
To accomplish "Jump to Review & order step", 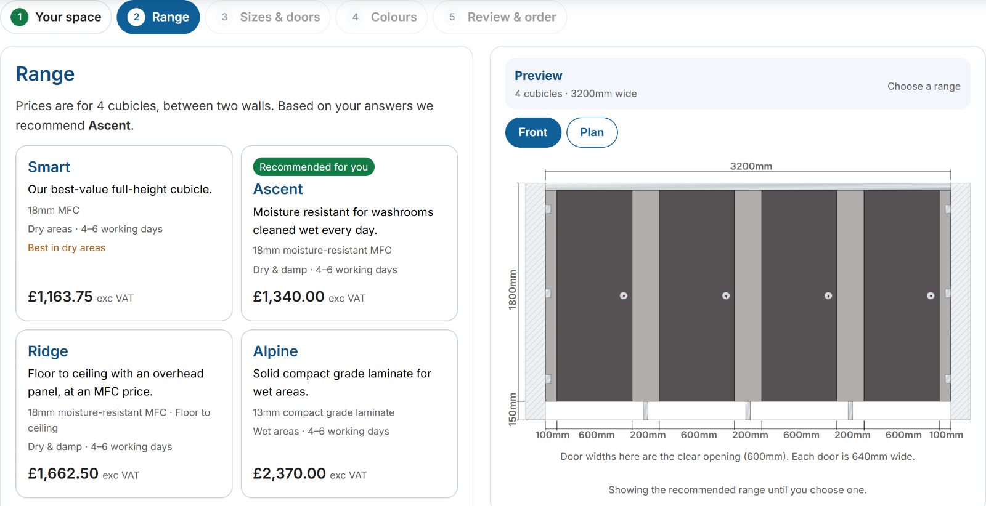I will 500,17.
